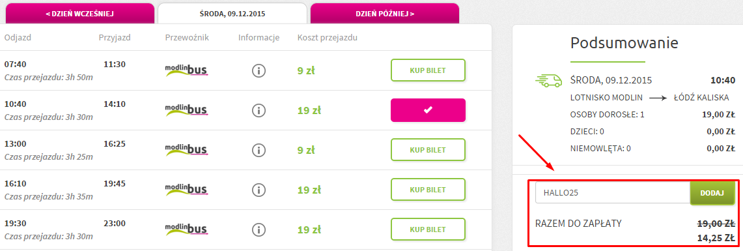Buy ticket for 19:30 departure
Image resolution: width=743 pixels, height=251 pixels.
[428, 229]
